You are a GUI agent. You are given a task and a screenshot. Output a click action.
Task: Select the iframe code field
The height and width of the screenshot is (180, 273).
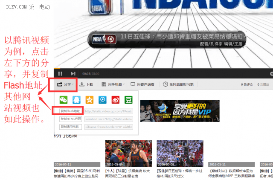click(109, 127)
